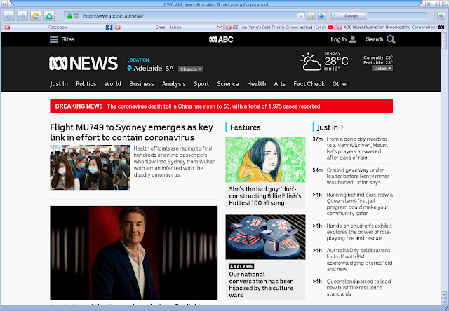This screenshot has width=449, height=311.
Task: Open the Arts section
Action: click(x=279, y=84)
